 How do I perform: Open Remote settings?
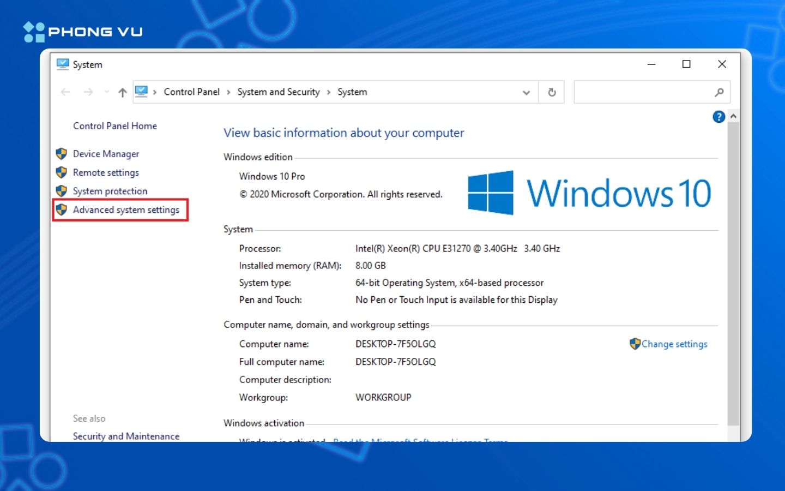pos(106,172)
